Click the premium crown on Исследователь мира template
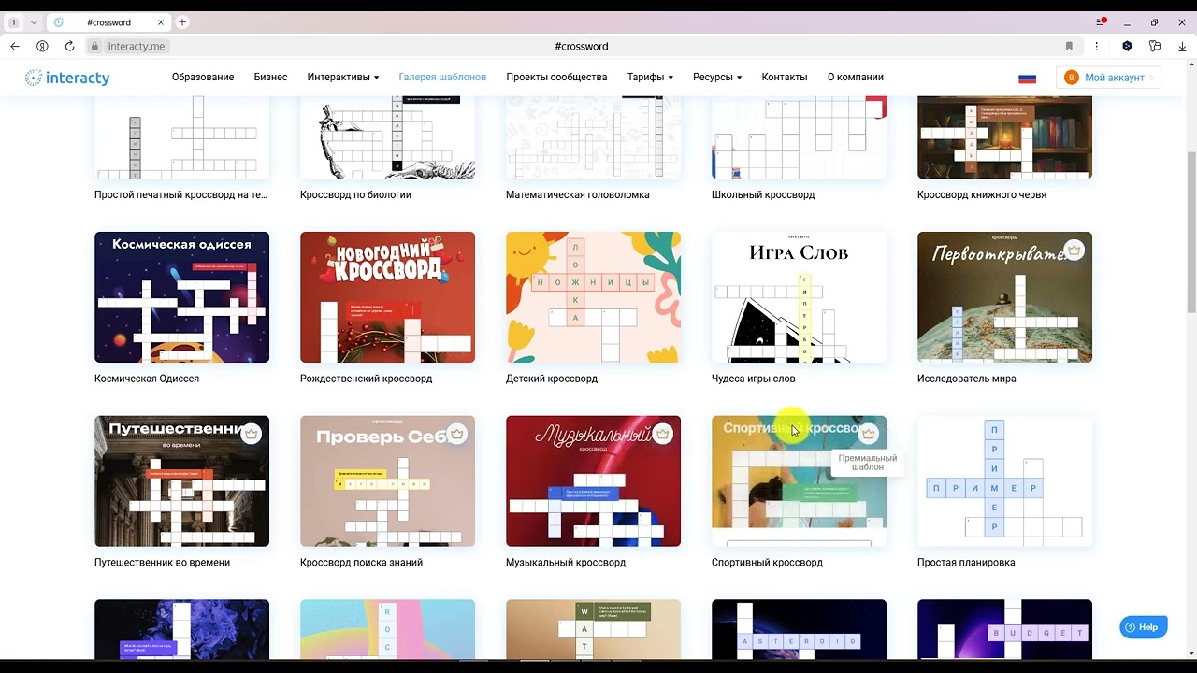 pos(1074,250)
